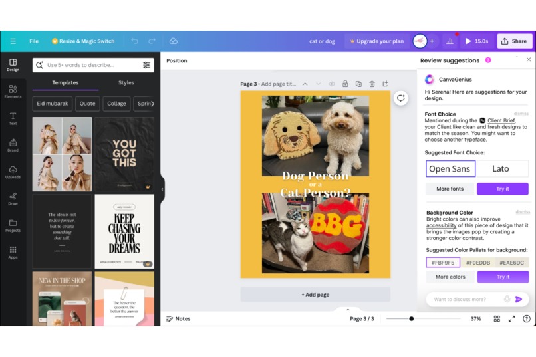Lock the page with padlock icon
This screenshot has width=536, height=357.
tap(345, 84)
